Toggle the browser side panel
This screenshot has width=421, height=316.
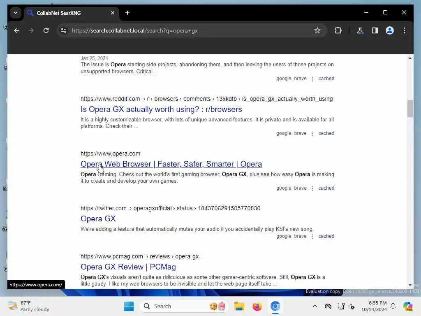click(375, 30)
